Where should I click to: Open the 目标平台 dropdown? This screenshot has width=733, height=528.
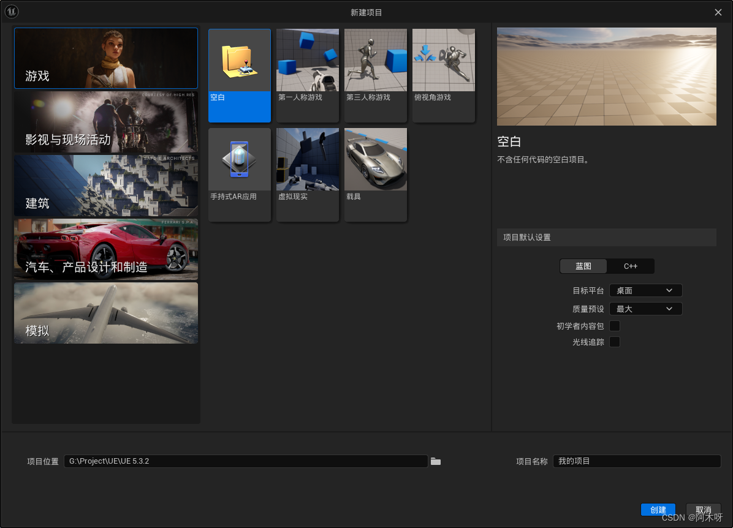[x=645, y=290]
